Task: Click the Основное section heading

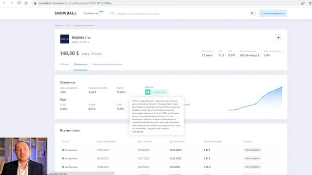Action: pos(68,82)
